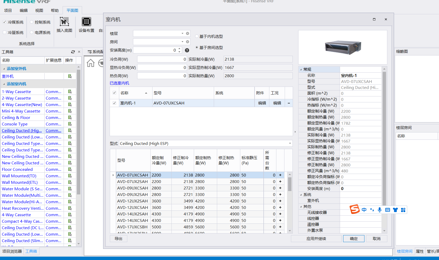
Task: Switch to the 项目浏览器 tab
Action: coord(12,251)
